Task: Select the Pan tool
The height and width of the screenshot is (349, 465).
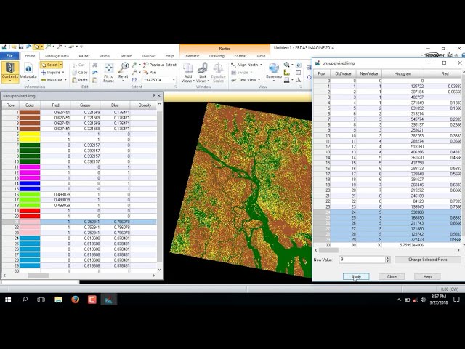Action: click(150, 72)
